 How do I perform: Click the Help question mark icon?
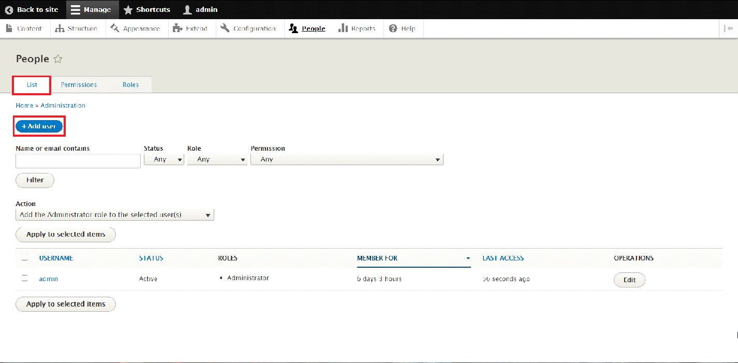(393, 28)
